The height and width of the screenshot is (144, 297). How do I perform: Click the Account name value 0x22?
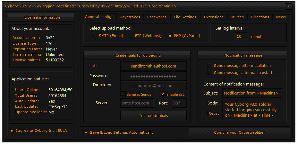pyautogui.click(x=50, y=38)
